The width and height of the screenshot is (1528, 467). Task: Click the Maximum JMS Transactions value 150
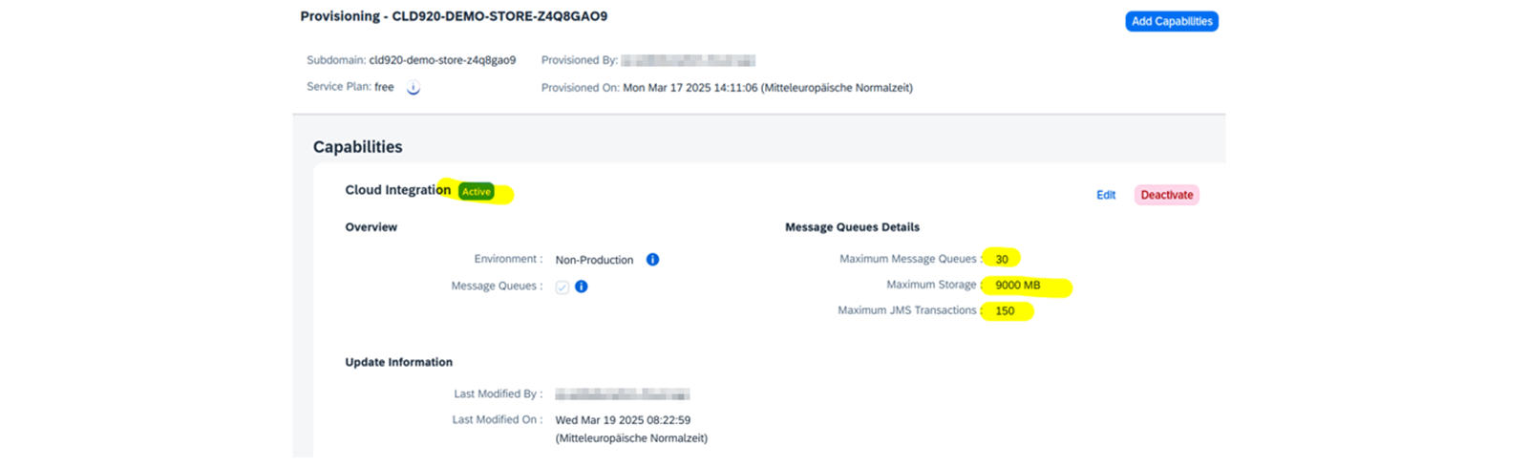pyautogui.click(x=1005, y=310)
